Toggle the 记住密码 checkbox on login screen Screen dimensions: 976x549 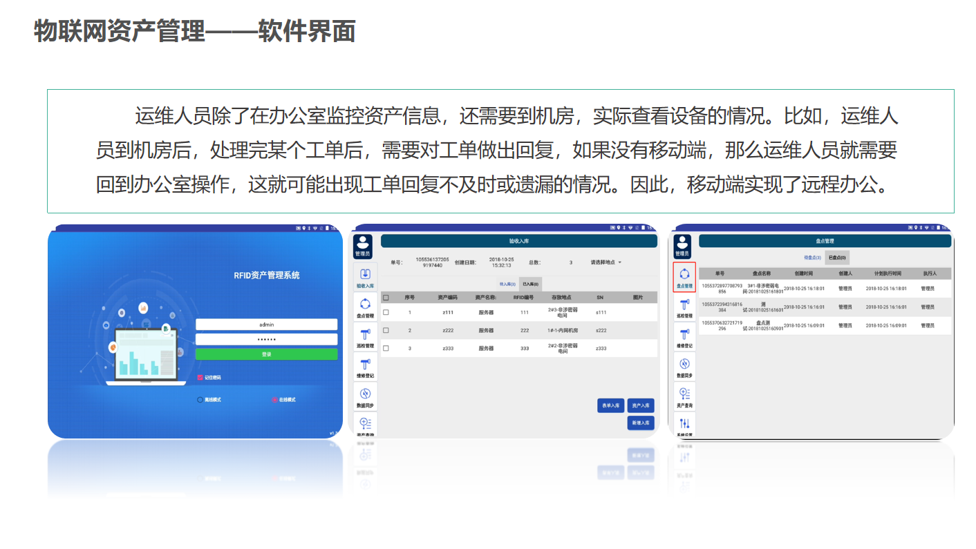(x=200, y=378)
